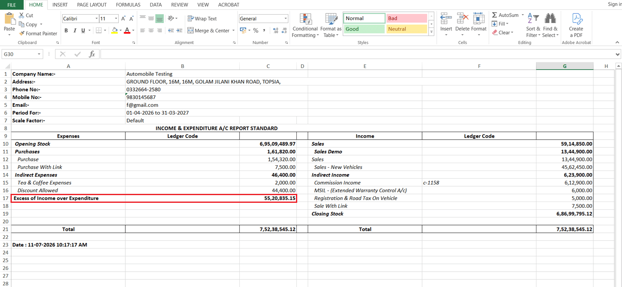Open the Merge & Center dropdown arrow

(233, 30)
